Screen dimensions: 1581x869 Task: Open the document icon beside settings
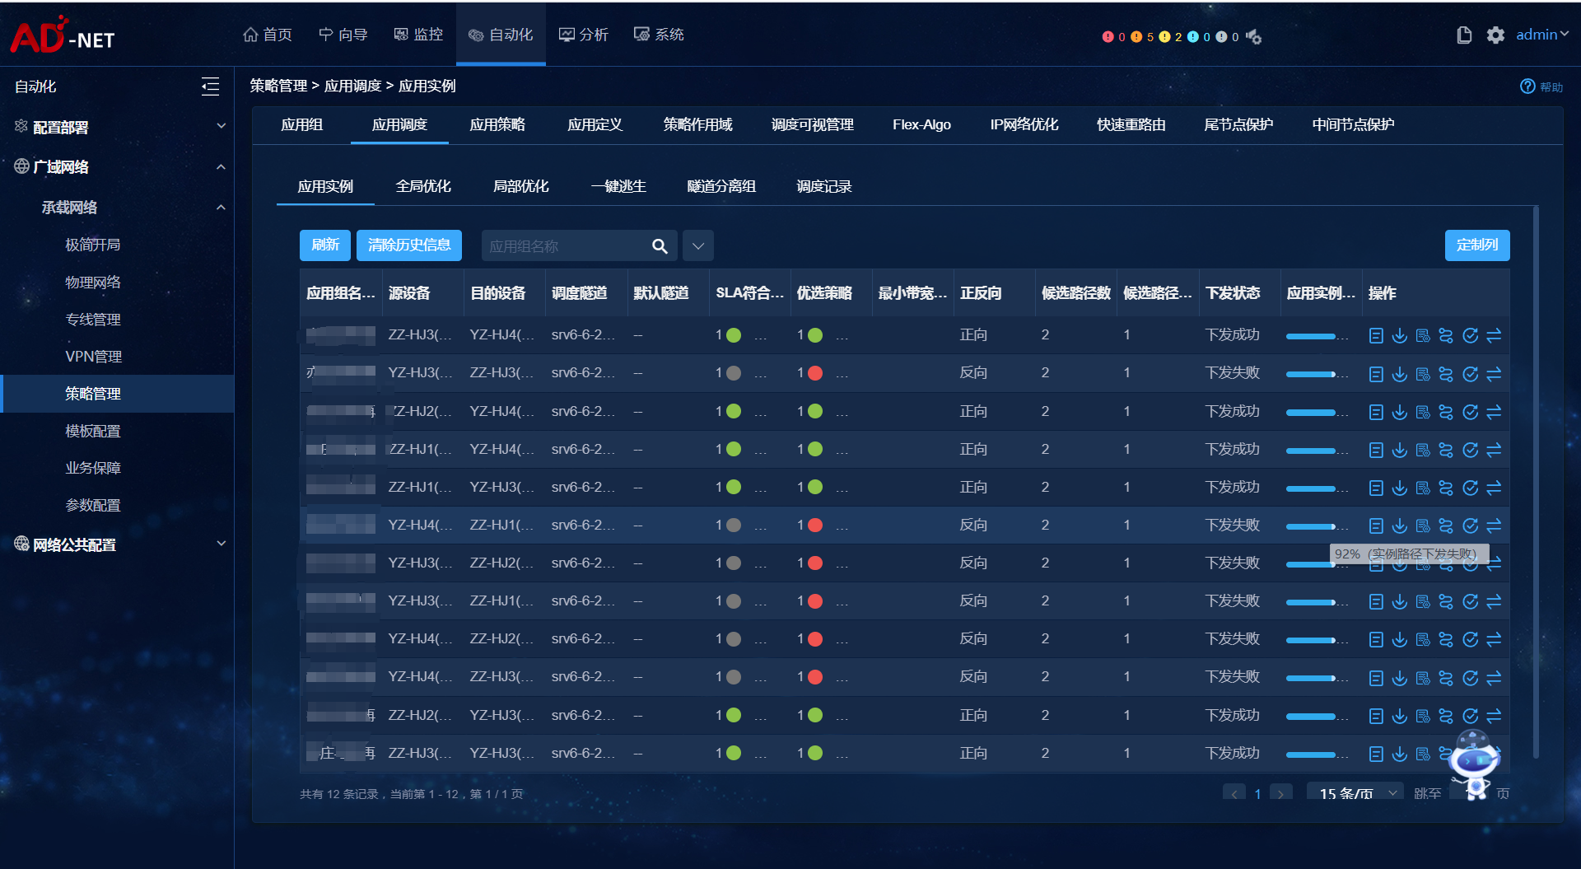tap(1464, 35)
